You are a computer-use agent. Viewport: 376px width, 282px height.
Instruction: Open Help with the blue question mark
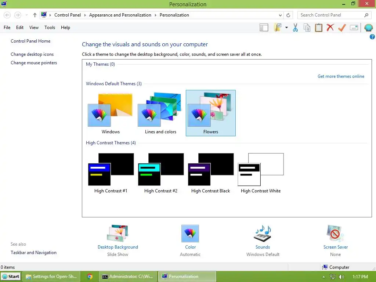pos(372,37)
